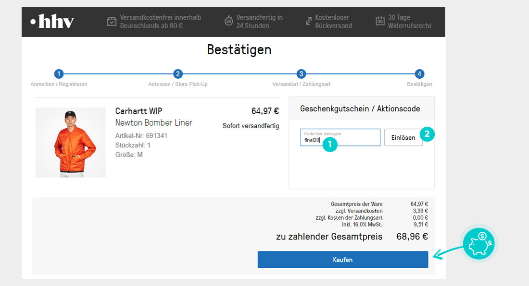This screenshot has width=529, height=286.
Task: Click the free shipping package icon
Action: pos(112,22)
